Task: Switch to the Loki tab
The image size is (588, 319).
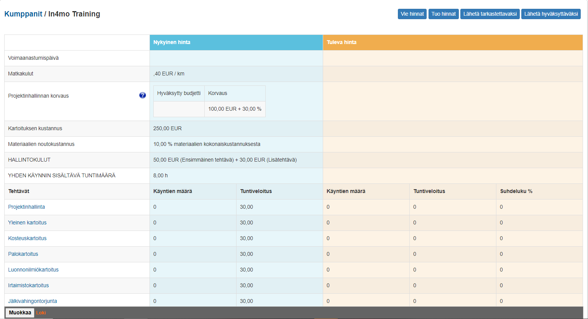Action: [x=41, y=313]
